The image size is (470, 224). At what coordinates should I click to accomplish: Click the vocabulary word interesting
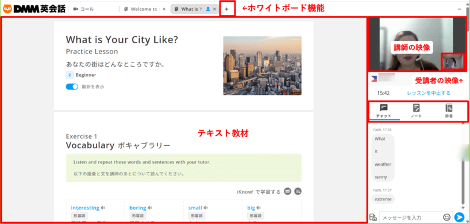coord(85,208)
